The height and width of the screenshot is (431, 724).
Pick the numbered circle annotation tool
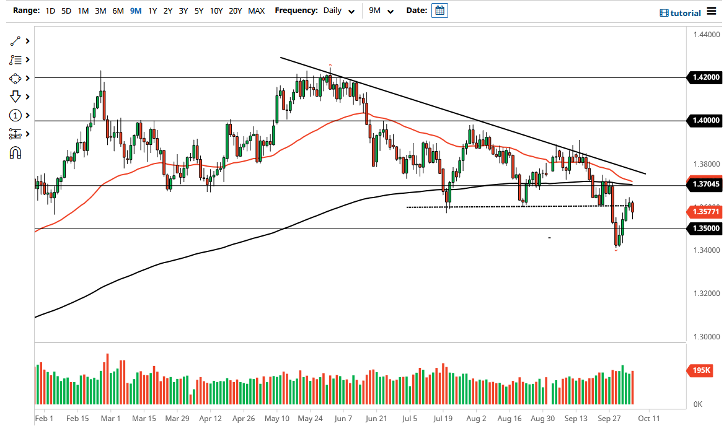pyautogui.click(x=15, y=115)
